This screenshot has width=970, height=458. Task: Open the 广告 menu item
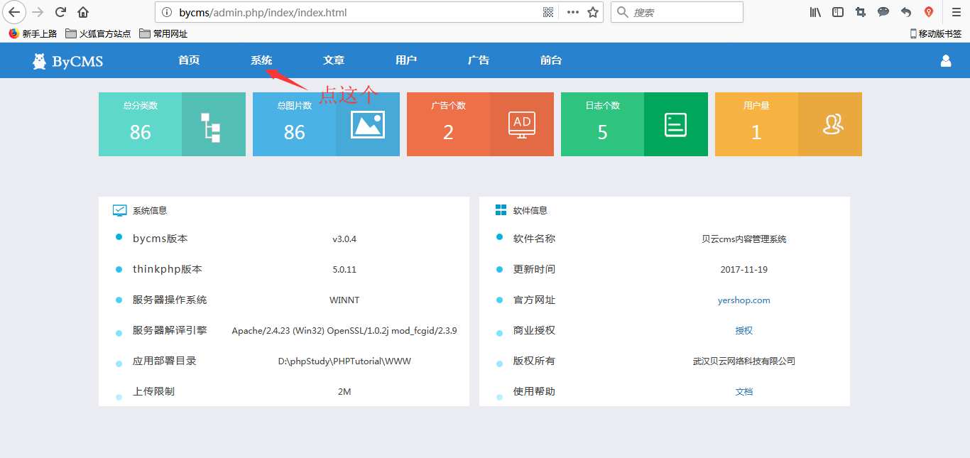pos(479,60)
